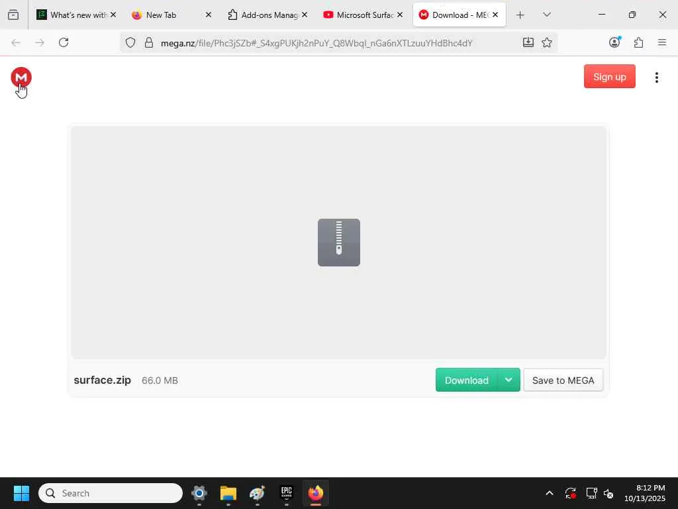This screenshot has width=678, height=509.
Task: Click Save to MEGA button
Action: (563, 380)
